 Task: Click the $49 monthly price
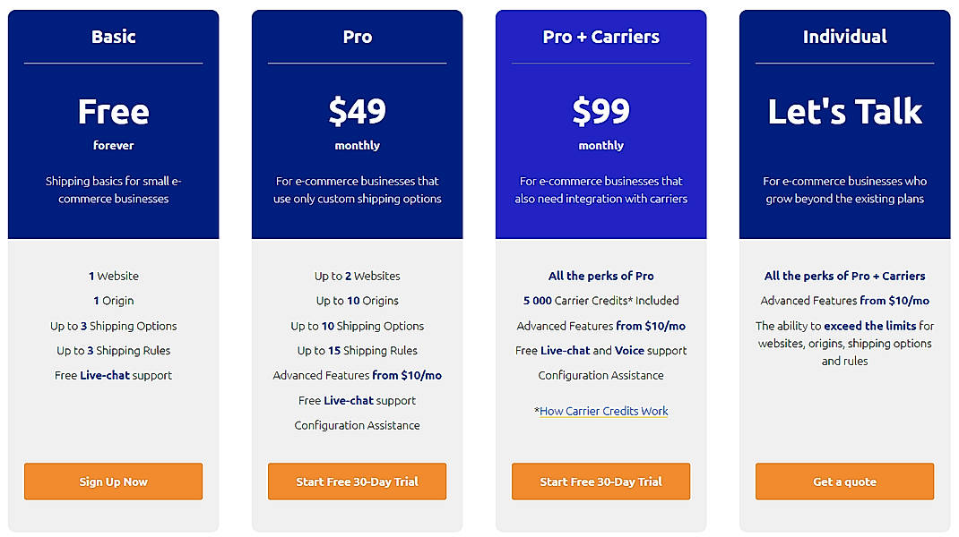(x=357, y=110)
